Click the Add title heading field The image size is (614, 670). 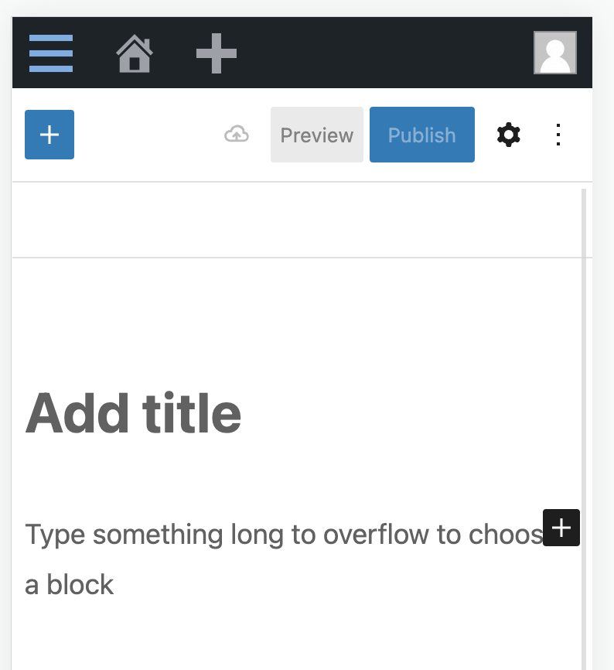click(x=131, y=412)
